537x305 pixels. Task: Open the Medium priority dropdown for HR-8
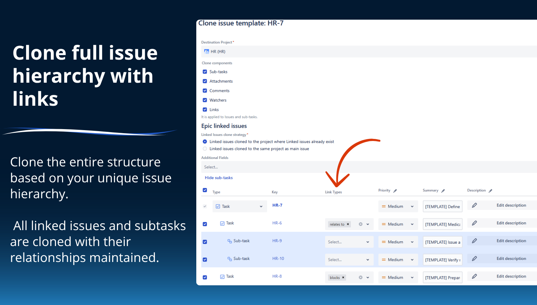pyautogui.click(x=398, y=278)
